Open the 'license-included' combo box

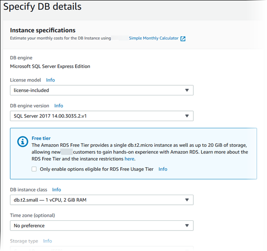101,90
